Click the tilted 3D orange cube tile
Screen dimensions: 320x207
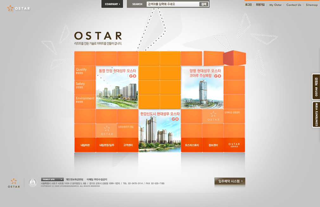234,58
